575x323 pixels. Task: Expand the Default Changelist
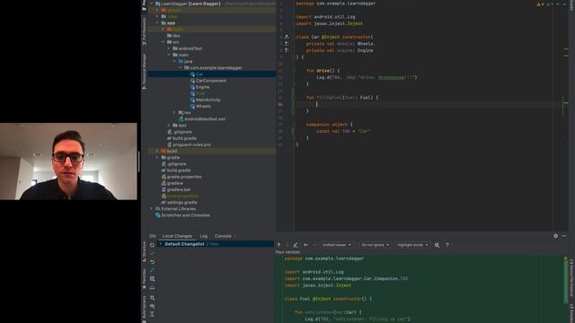160,244
